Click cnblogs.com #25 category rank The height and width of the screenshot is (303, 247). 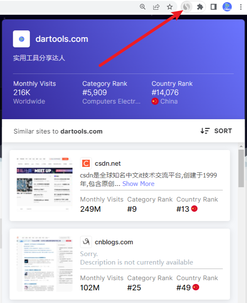coord(134,288)
